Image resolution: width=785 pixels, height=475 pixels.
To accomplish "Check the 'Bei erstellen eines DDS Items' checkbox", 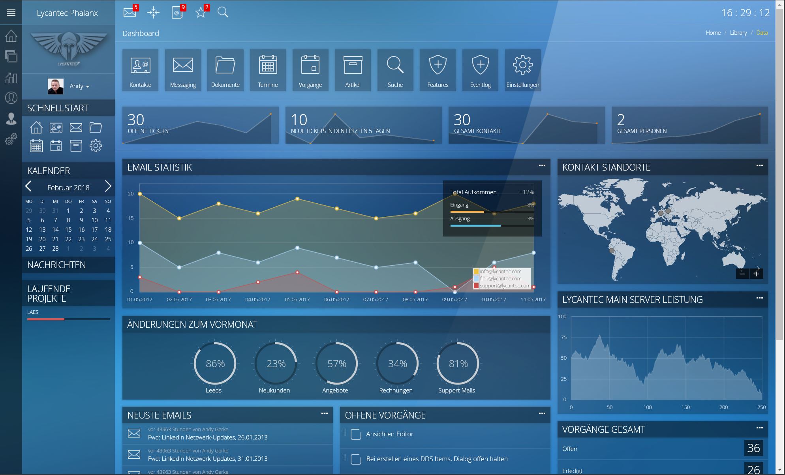I will point(356,459).
